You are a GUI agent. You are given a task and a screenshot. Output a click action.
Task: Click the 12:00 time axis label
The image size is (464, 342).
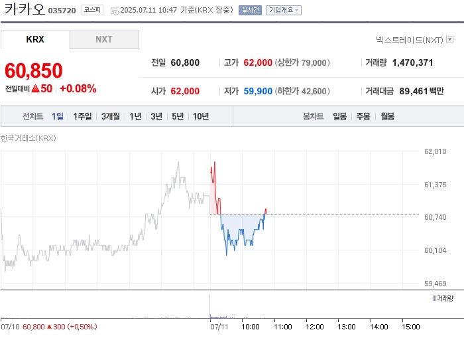[x=315, y=327]
